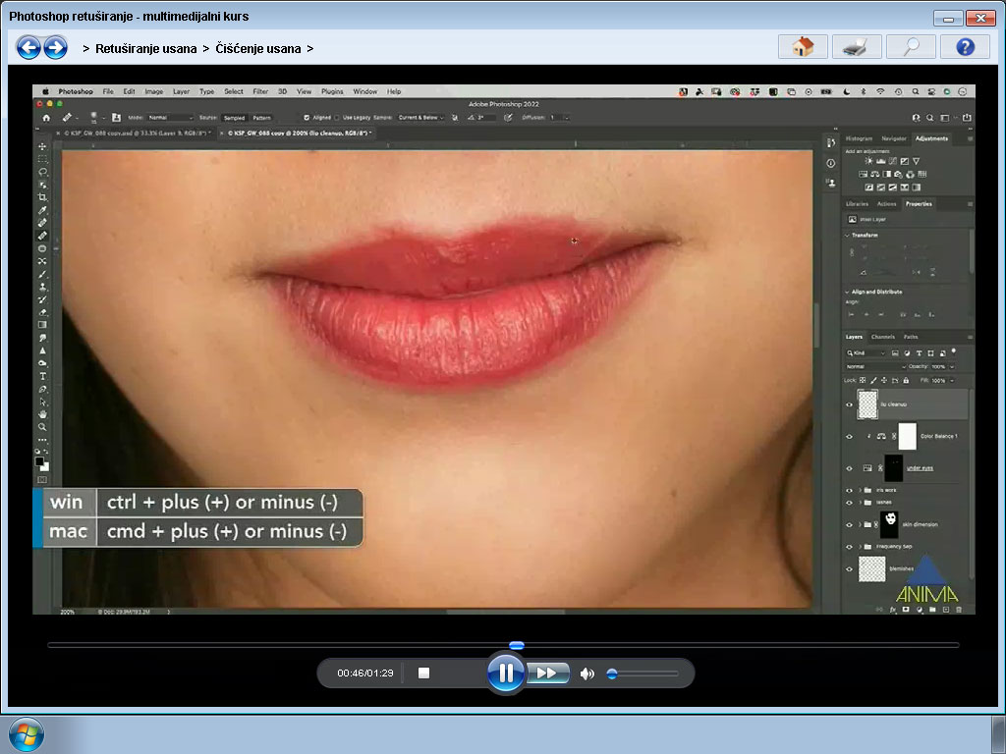Viewport: 1006px width, 754px height.
Task: Expand the 'iris work' layer group
Action: click(861, 491)
